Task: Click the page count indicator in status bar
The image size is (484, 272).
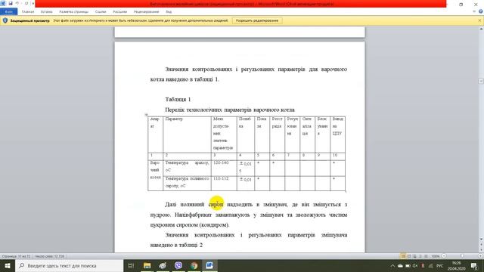Action: (16, 256)
